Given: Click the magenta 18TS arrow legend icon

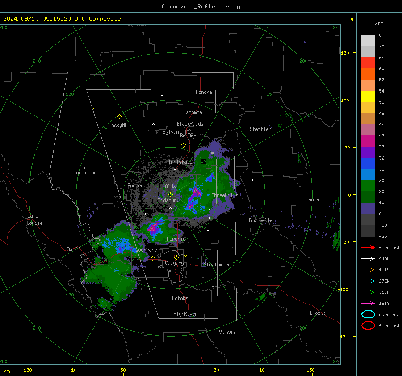Looking at the screenshot, I should pyautogui.click(x=368, y=304).
